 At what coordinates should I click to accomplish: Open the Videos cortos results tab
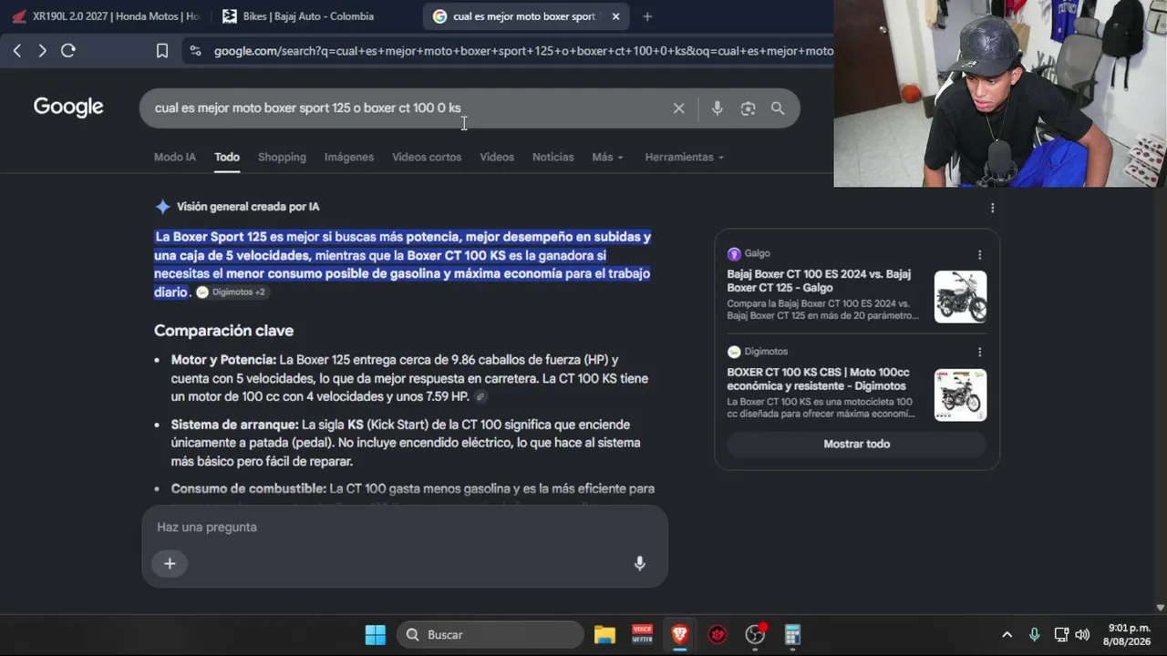(x=427, y=158)
